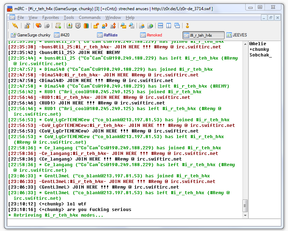Screen dimensions: 288x231
Task: Click the Connect lightning bolt toolbar icon
Action: coord(15,26)
